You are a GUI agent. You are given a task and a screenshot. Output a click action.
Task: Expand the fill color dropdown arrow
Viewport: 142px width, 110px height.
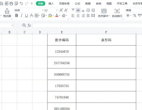tap(53, 15)
